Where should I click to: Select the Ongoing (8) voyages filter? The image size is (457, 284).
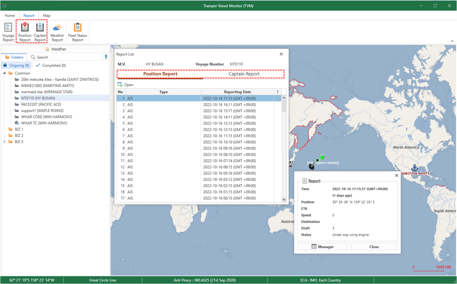[x=17, y=65]
